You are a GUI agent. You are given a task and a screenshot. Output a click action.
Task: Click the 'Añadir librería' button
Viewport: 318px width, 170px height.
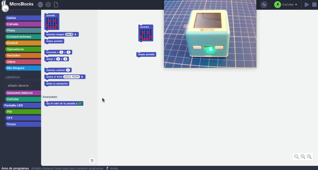[18, 86]
